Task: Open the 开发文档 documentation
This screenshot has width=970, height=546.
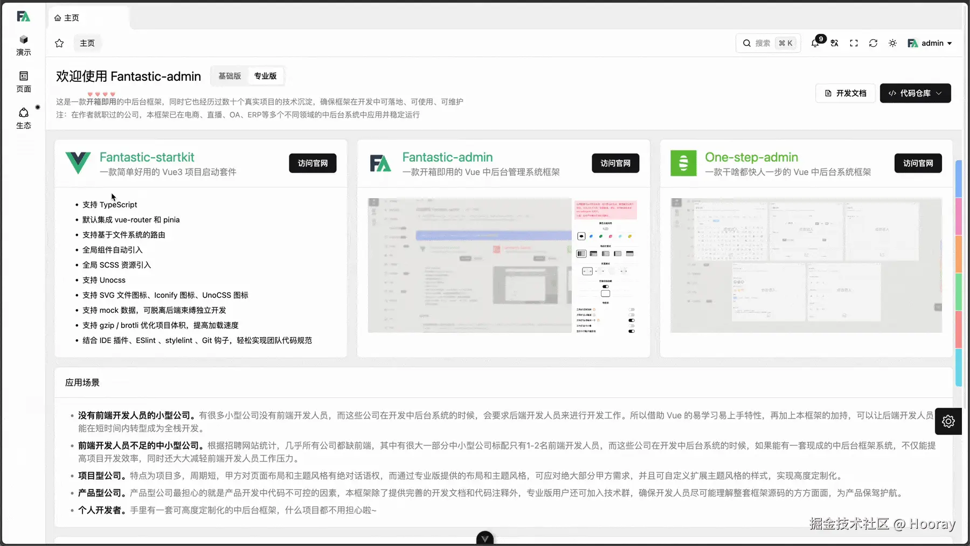Action: click(845, 93)
